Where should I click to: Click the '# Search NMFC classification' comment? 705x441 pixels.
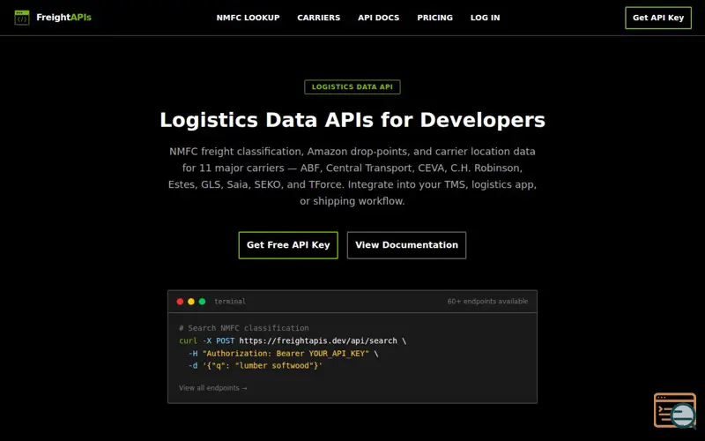(244, 328)
